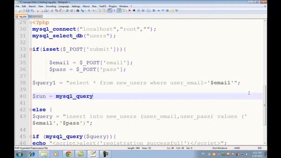This screenshot has height=158, width=281.
Task: Open the Macro menu
Action: tap(86, 6)
